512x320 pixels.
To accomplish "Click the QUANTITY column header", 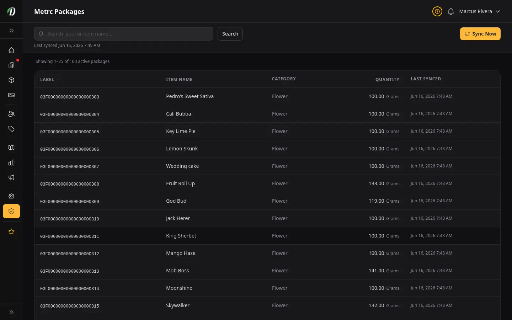I will tap(387, 80).
